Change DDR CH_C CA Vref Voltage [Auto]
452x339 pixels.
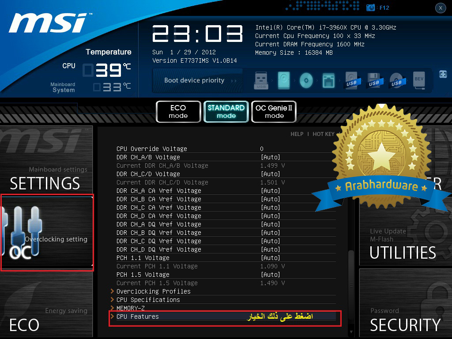[x=271, y=207]
